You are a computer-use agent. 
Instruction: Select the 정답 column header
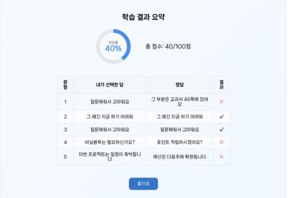(x=179, y=85)
